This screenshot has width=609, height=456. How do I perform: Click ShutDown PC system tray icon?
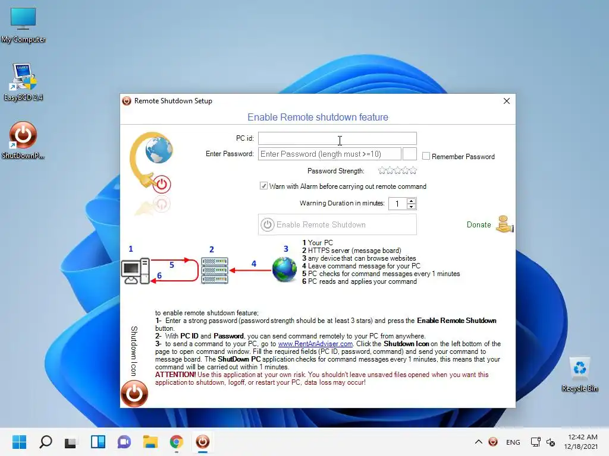493,442
